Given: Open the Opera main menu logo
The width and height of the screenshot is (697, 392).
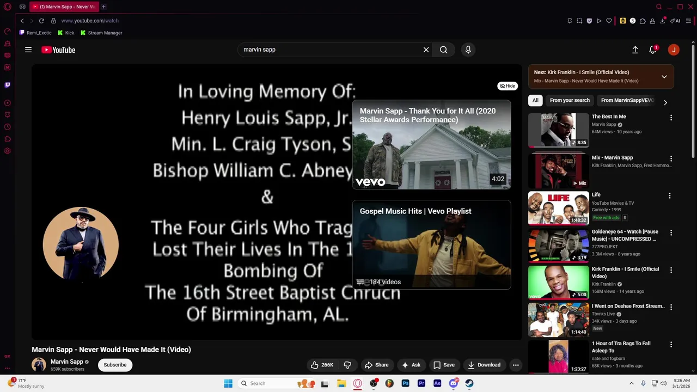Looking at the screenshot, I should click(7, 7).
